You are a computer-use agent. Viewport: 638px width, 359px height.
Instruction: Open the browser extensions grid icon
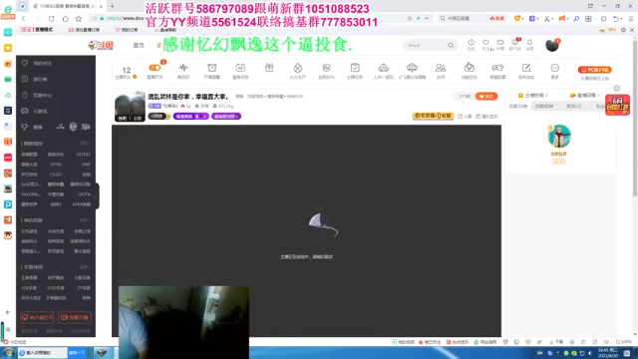pos(588,19)
